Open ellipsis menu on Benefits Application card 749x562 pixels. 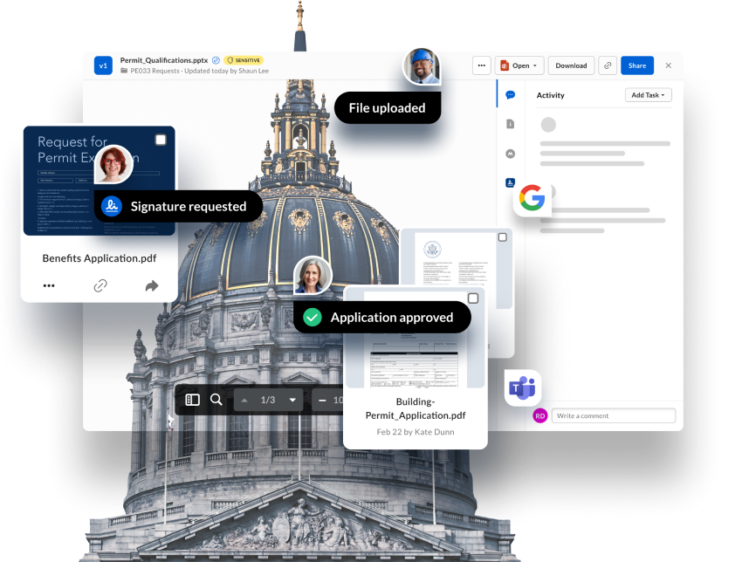pyautogui.click(x=49, y=285)
